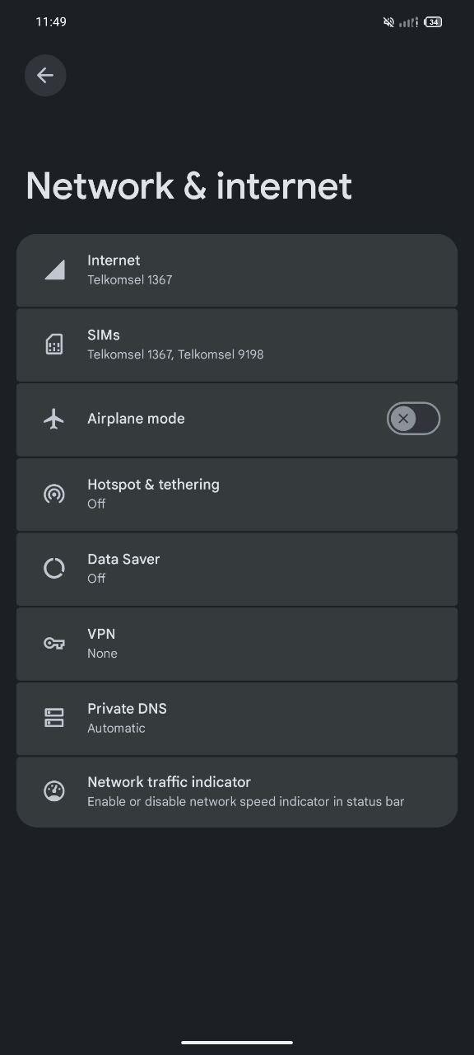The width and height of the screenshot is (474, 1055).
Task: Tap the battery indicator in status bar
Action: [x=434, y=22]
